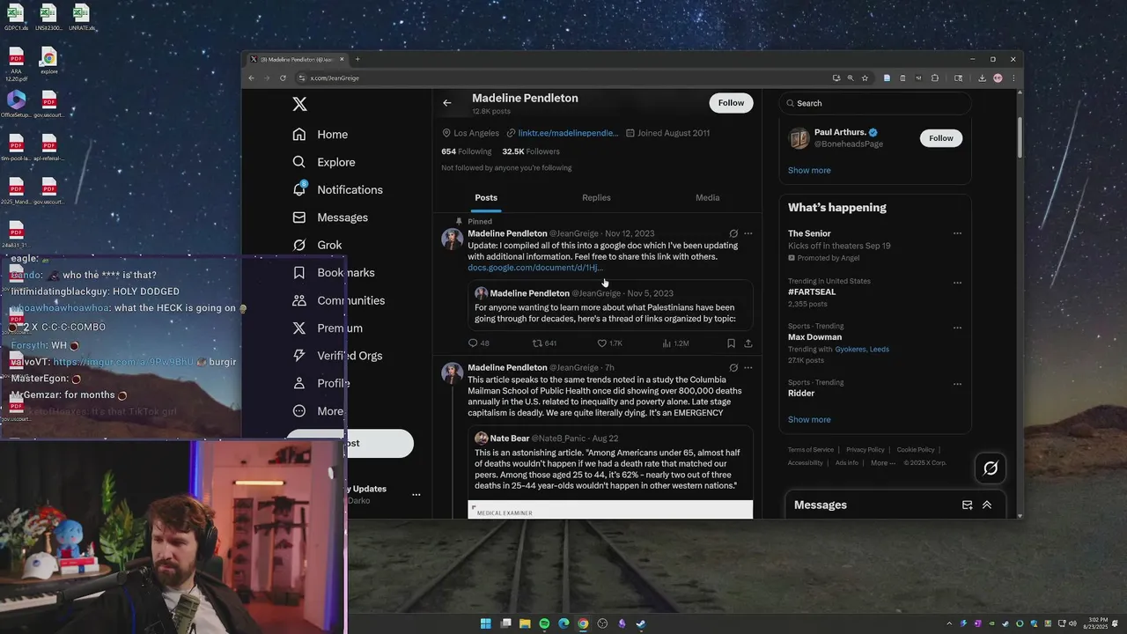Image resolution: width=1127 pixels, height=634 pixels.
Task: Open more options on 7h post
Action: click(x=748, y=367)
